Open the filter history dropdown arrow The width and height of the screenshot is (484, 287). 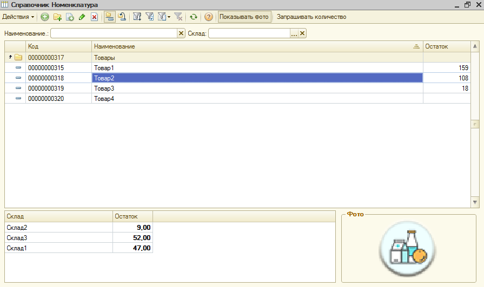pos(169,17)
